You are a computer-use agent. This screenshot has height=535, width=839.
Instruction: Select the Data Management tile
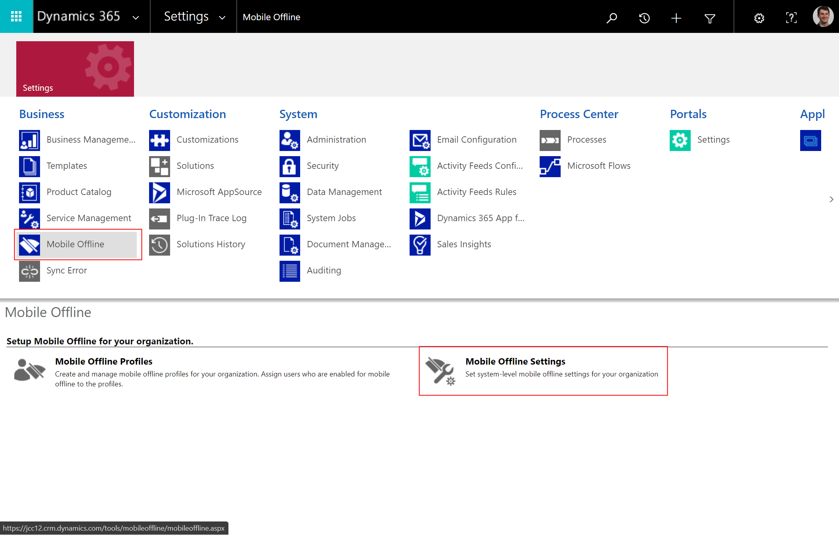343,192
